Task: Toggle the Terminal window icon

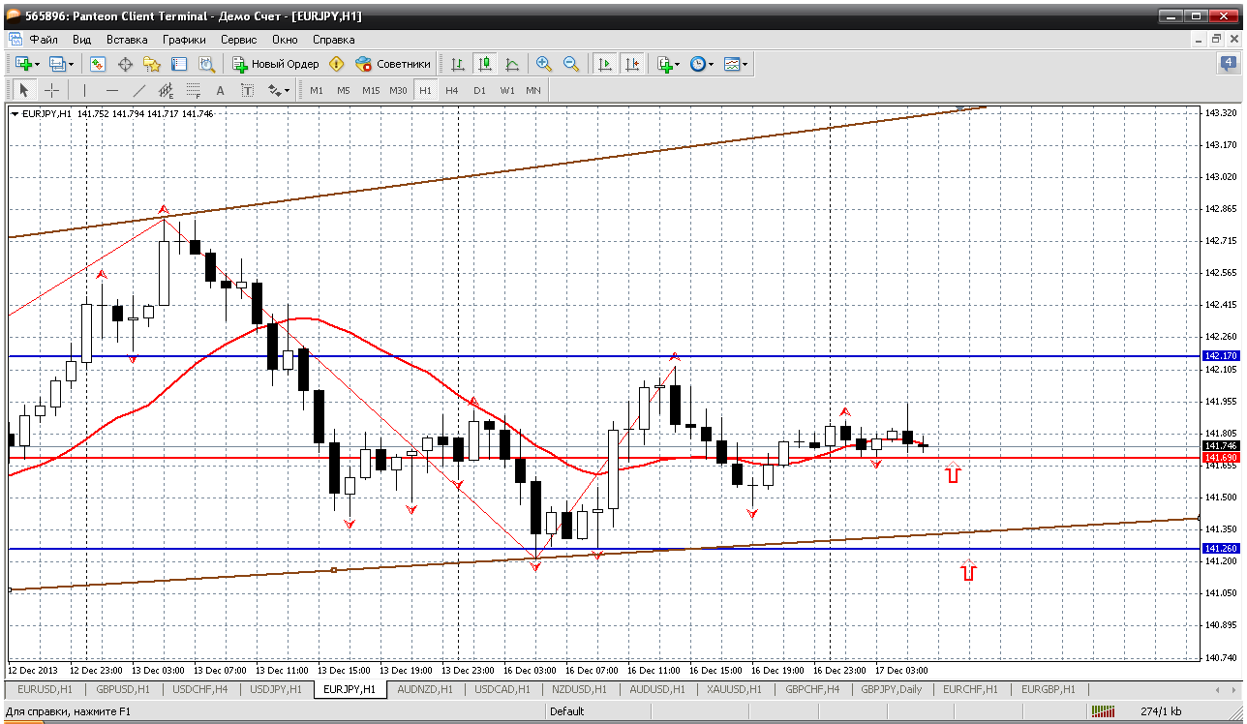Action: [x=179, y=64]
